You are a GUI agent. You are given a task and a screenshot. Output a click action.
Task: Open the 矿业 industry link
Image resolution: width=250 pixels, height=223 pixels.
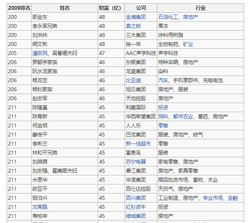click(188, 44)
